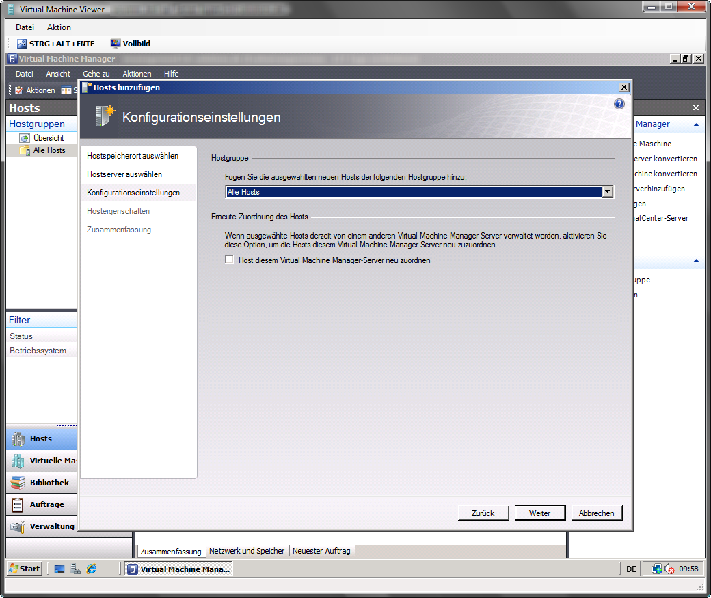The height and width of the screenshot is (598, 711).
Task: Click the STRG+ALT+ENTF toolbar button
Action: (x=56, y=44)
